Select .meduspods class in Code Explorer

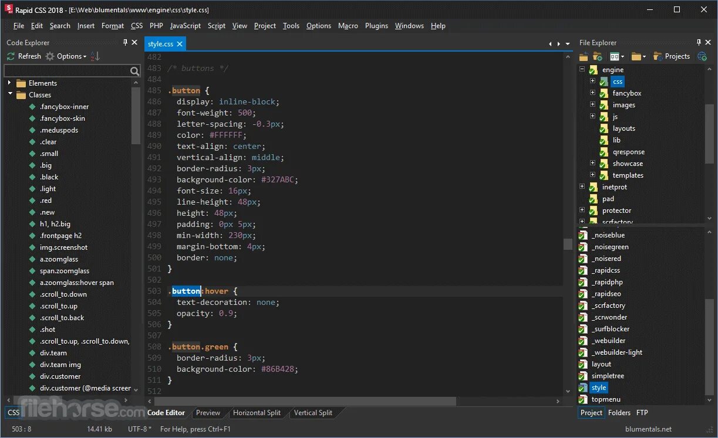(59, 130)
